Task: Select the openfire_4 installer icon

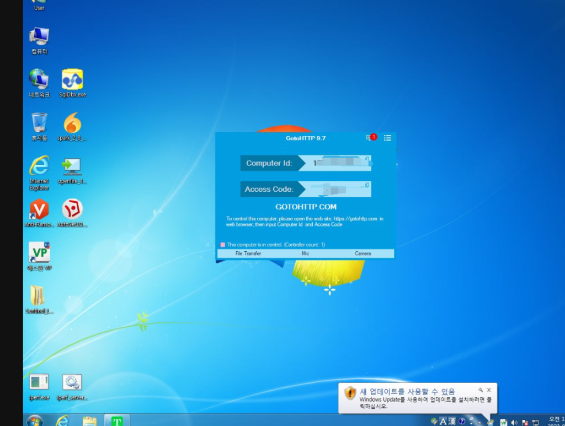Action: (x=72, y=170)
